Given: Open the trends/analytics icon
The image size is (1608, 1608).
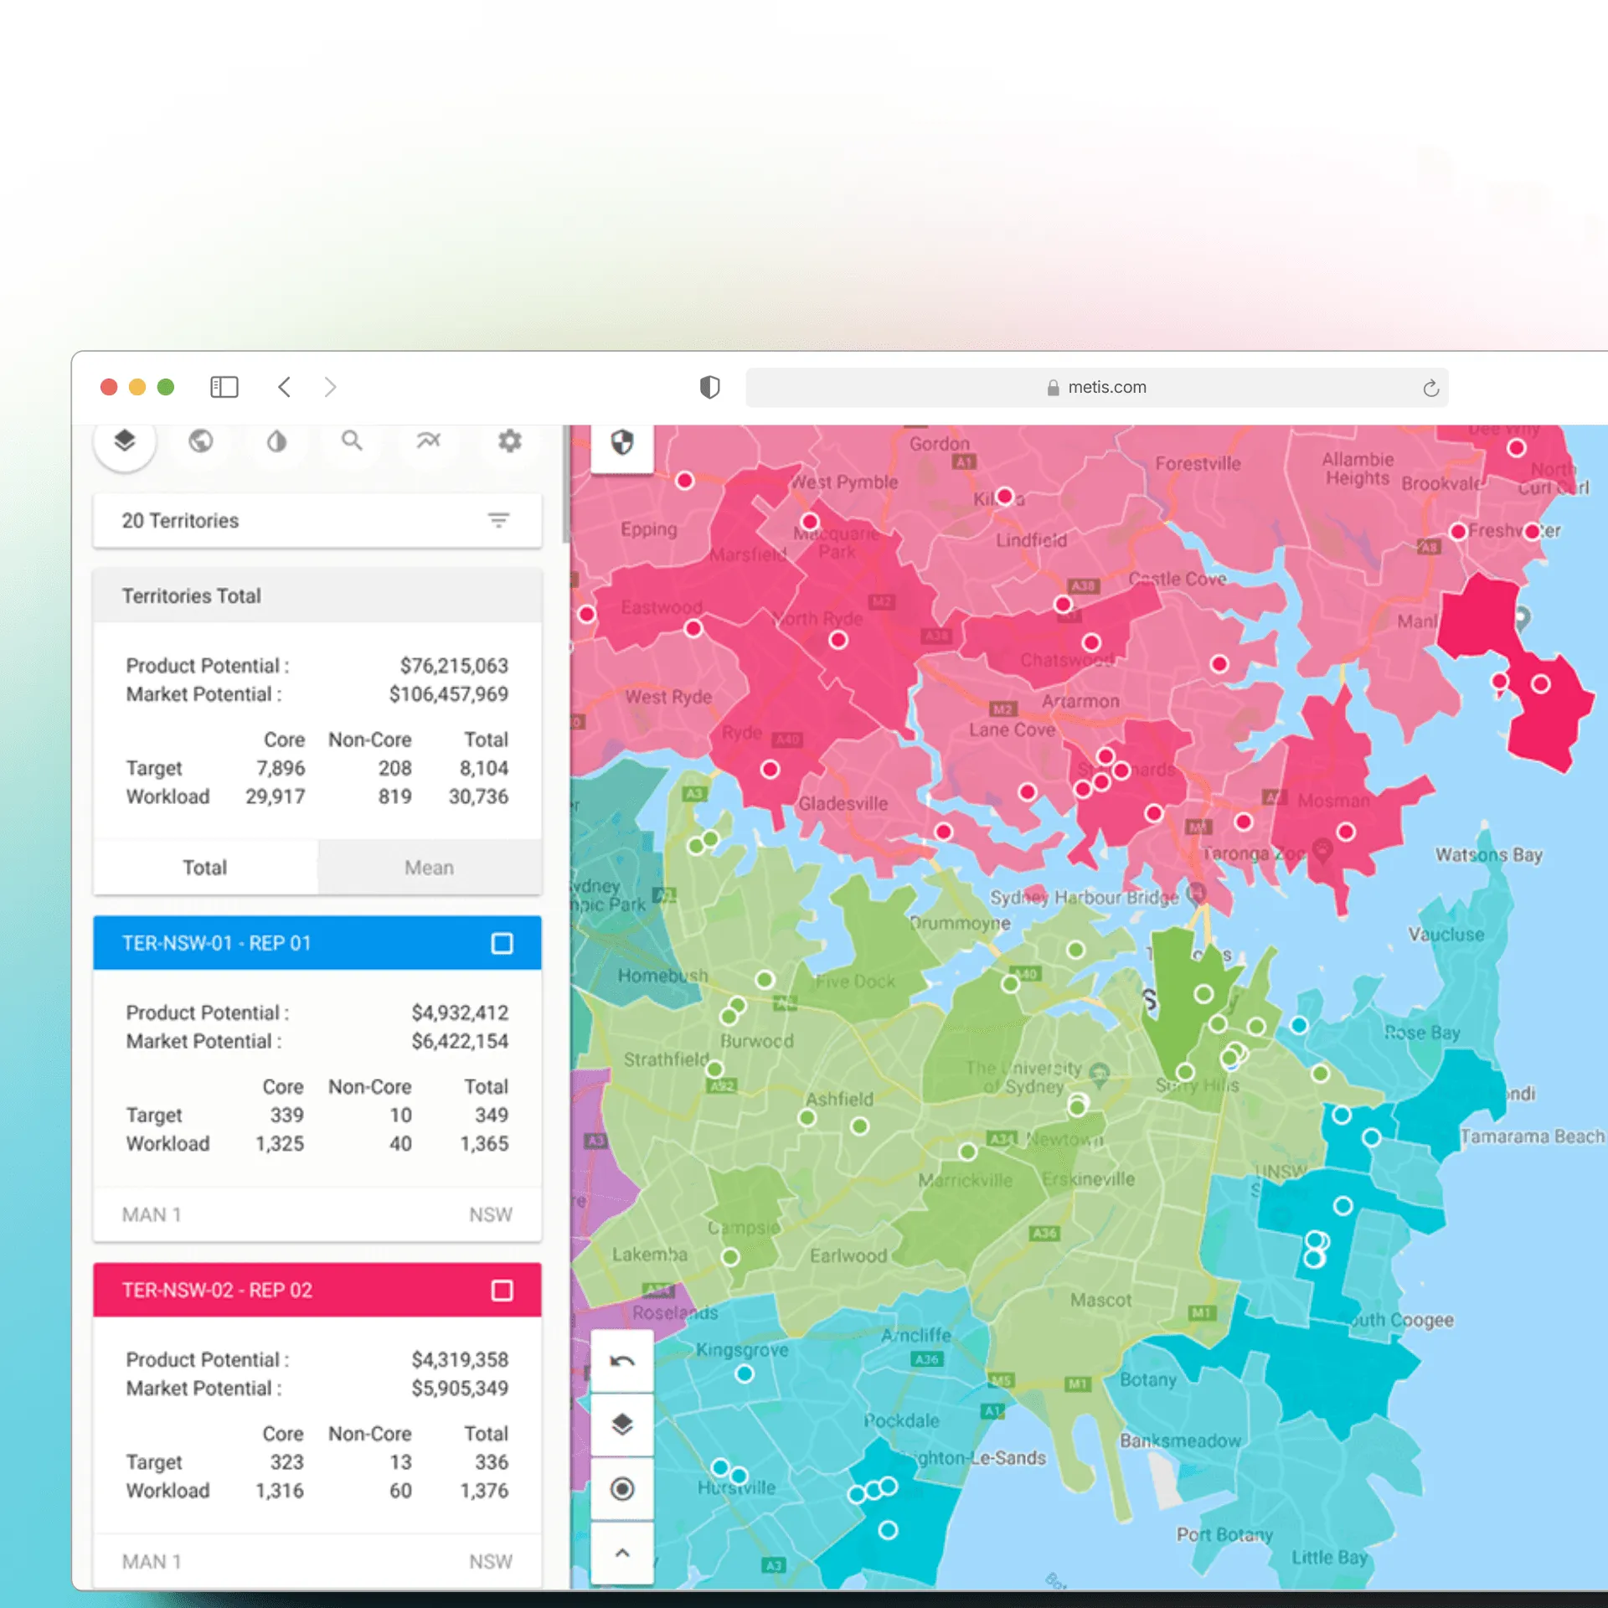Looking at the screenshot, I should pos(429,441).
